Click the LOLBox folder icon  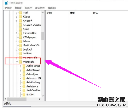pos(20,54)
